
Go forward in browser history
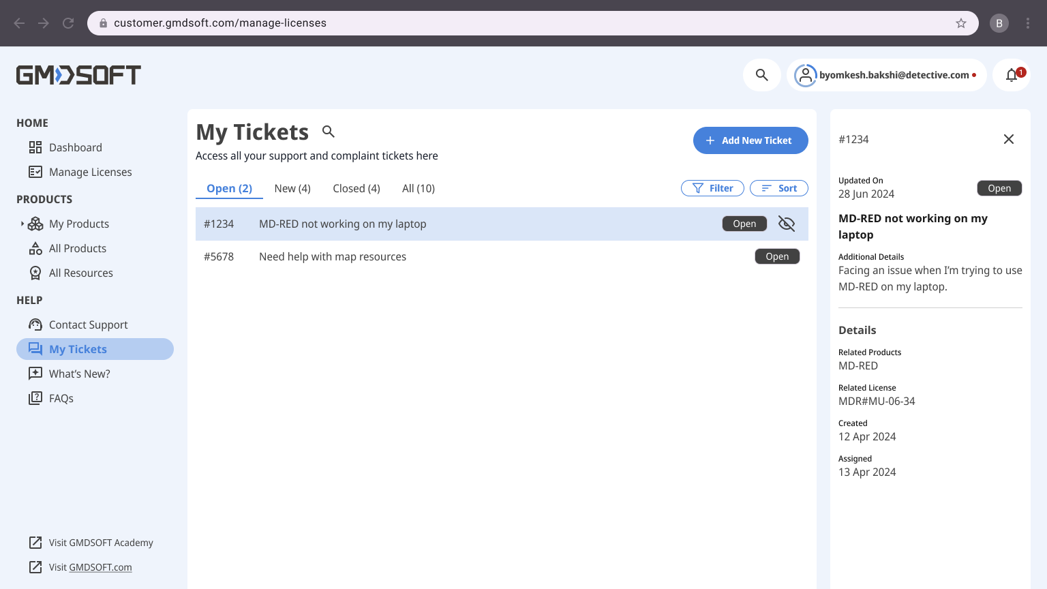[44, 23]
